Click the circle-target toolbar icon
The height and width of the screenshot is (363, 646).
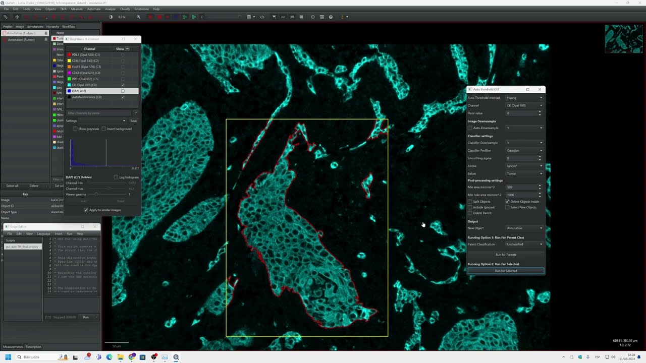313,17
